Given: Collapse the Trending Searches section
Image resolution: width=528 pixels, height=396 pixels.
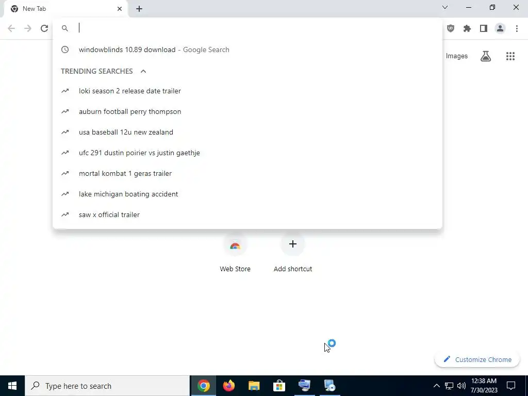Looking at the screenshot, I should tap(143, 71).
